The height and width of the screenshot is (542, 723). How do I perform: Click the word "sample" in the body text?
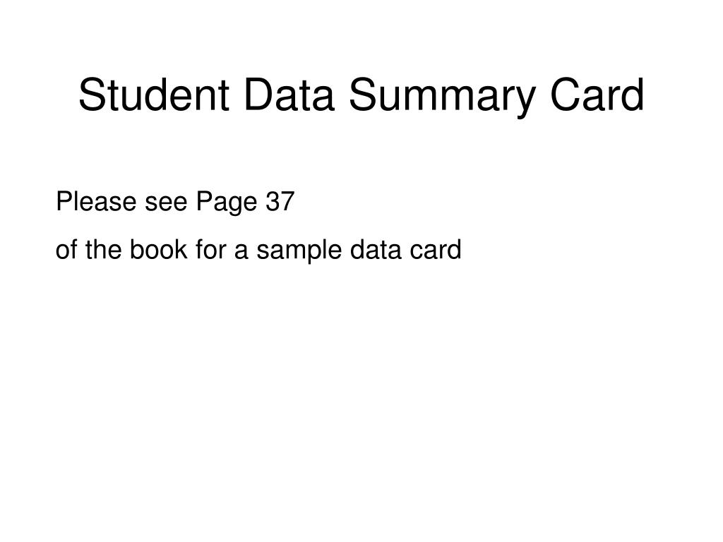point(299,251)
